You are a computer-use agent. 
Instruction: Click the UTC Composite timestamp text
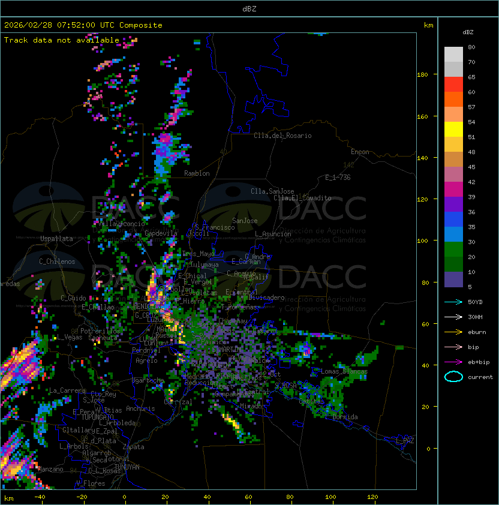point(83,25)
